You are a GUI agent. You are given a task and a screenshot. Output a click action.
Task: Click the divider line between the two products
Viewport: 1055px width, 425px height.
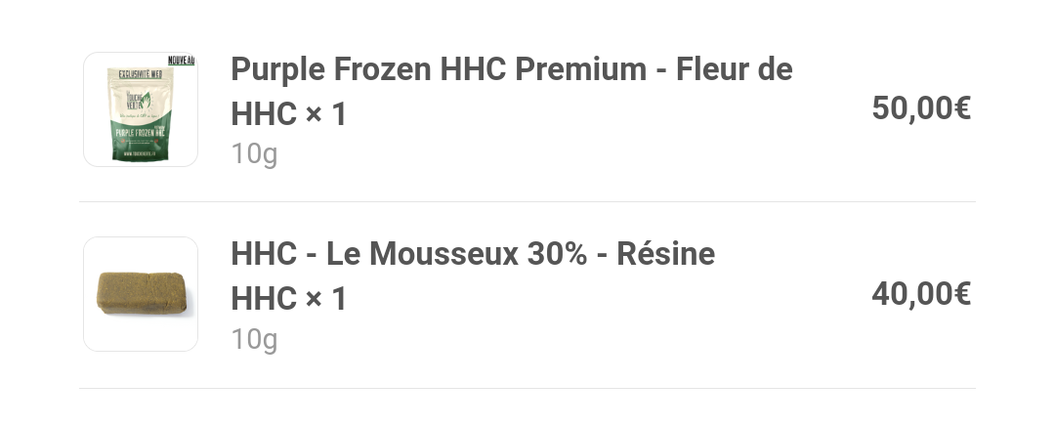[x=527, y=202]
